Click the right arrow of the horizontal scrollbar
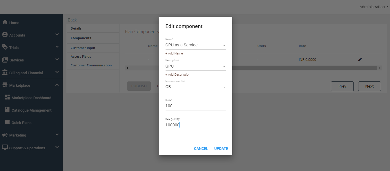 click(380, 68)
